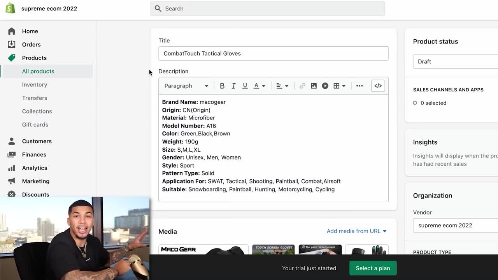
Task: Open the Product status Draft dropdown
Action: pos(455,61)
